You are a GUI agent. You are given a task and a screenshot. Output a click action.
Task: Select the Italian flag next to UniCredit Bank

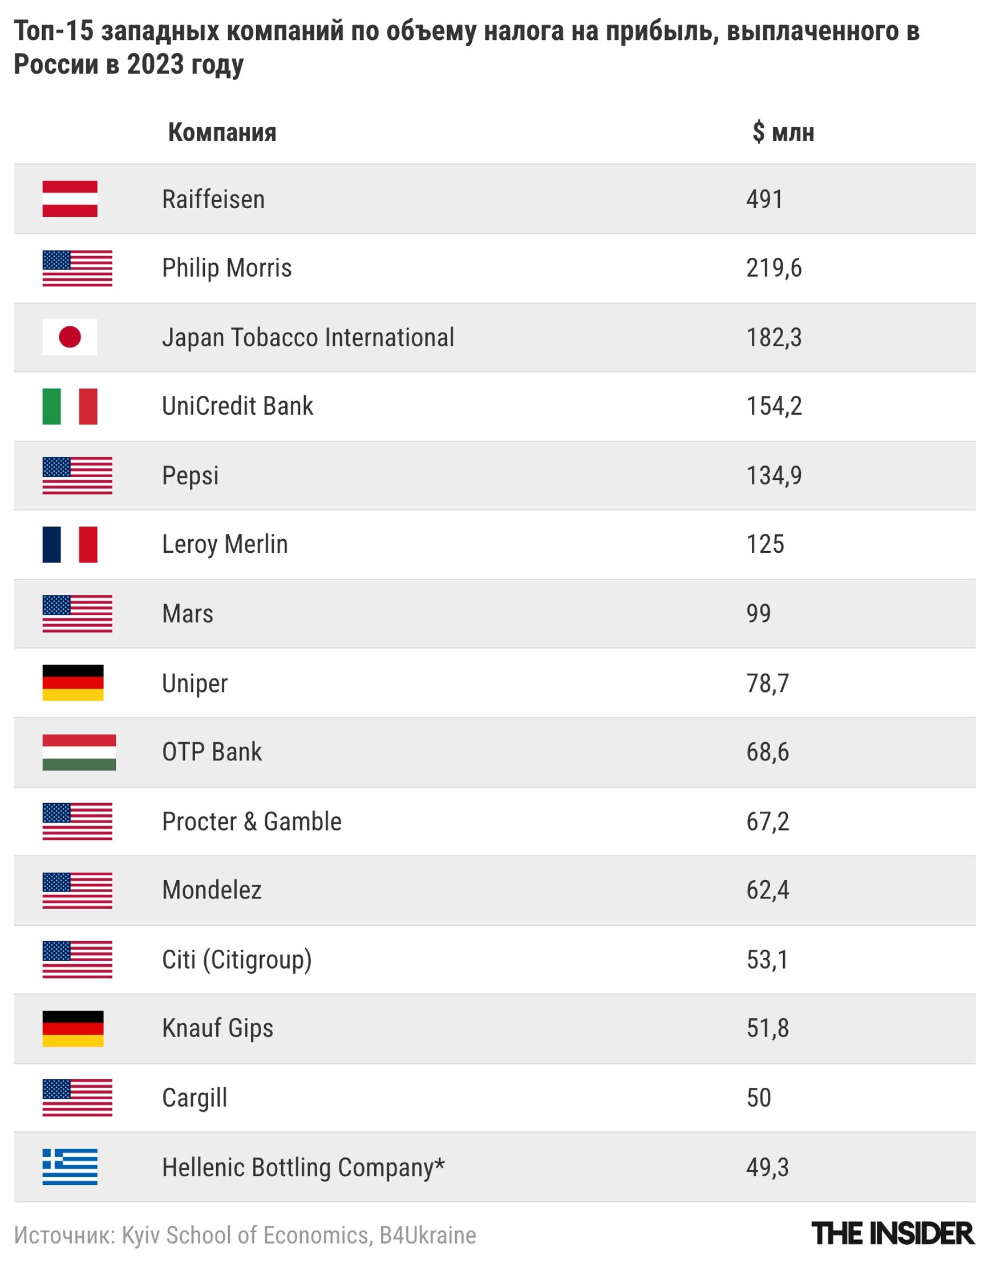(x=70, y=406)
